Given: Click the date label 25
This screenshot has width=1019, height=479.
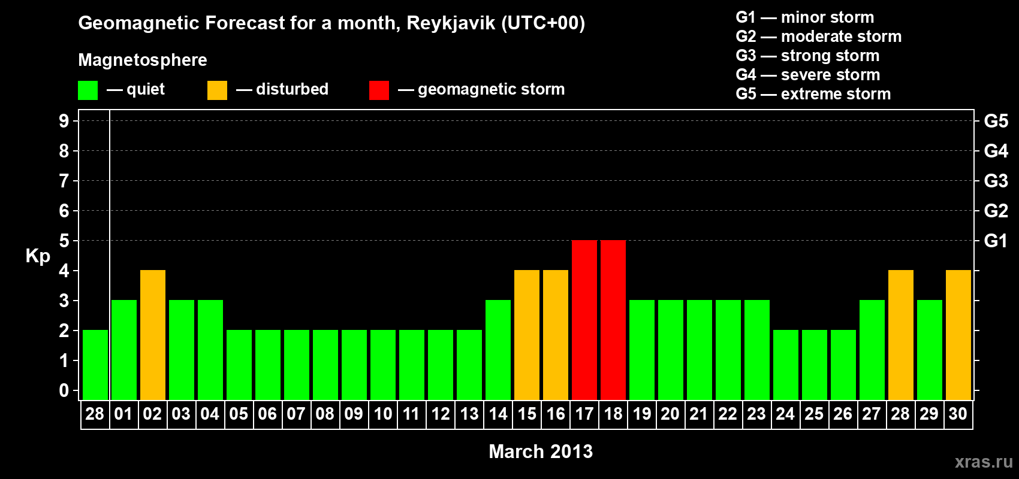Looking at the screenshot, I should point(814,414).
